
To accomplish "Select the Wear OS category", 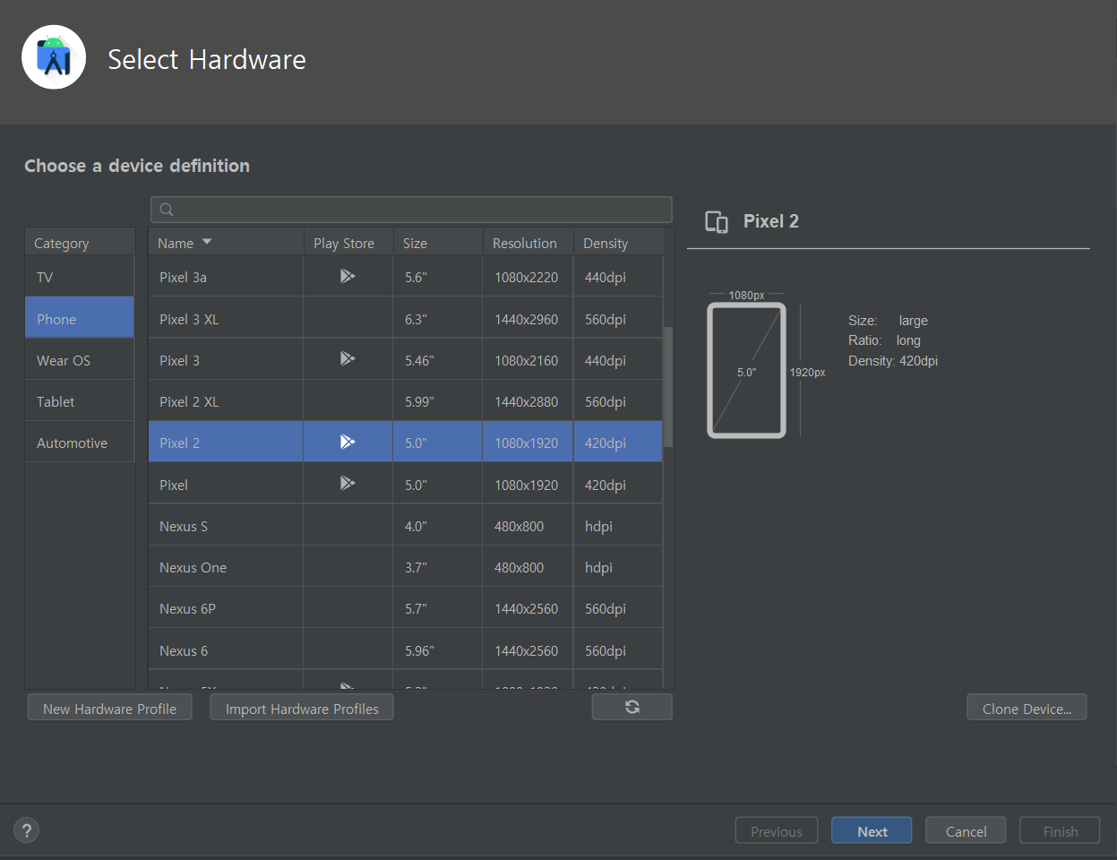I will tap(80, 360).
